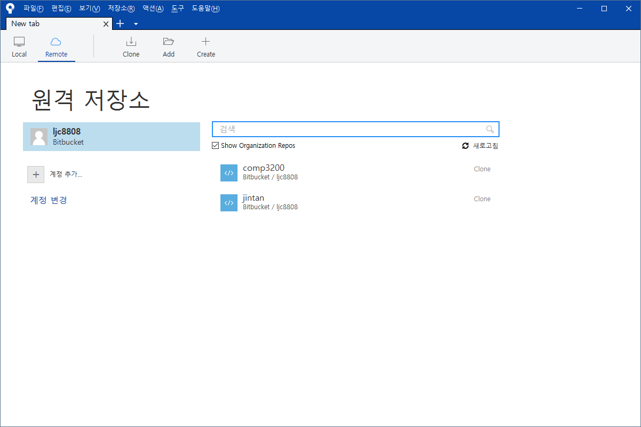
Task: Click the search magnifier icon
Action: pos(490,129)
